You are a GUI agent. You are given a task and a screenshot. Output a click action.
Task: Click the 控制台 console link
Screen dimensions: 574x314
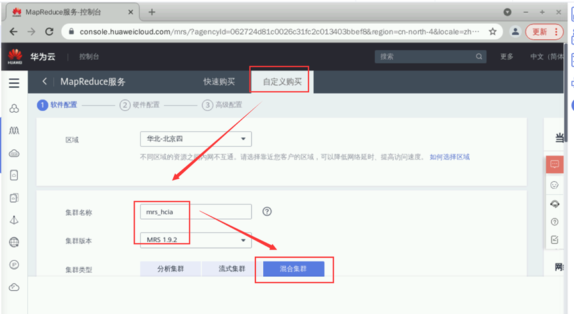[89, 56]
